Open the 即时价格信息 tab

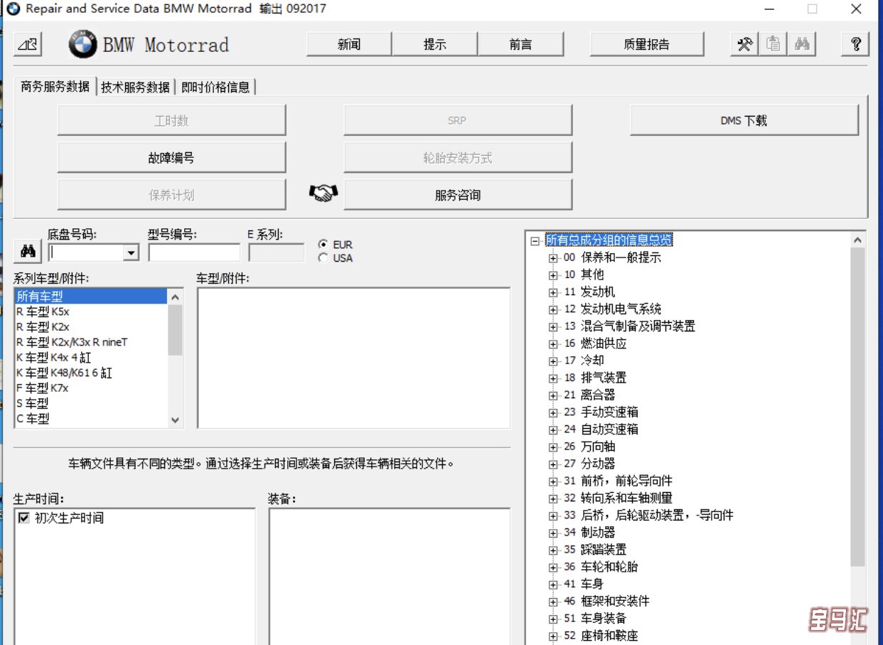tap(215, 87)
